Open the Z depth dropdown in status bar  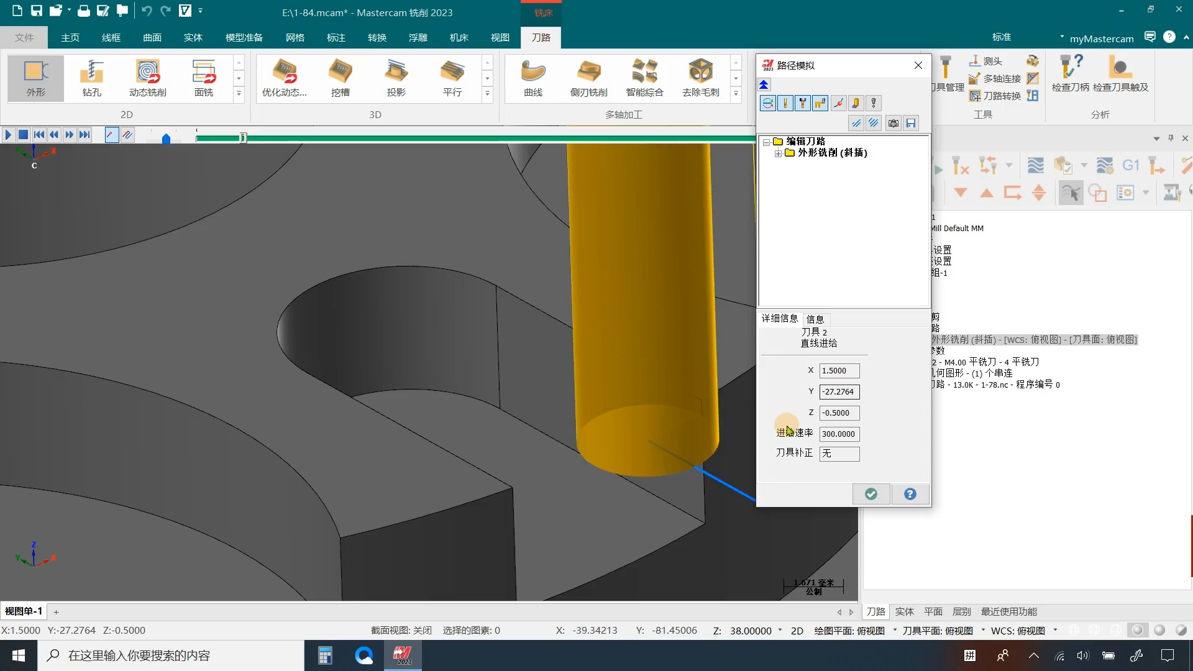(780, 630)
